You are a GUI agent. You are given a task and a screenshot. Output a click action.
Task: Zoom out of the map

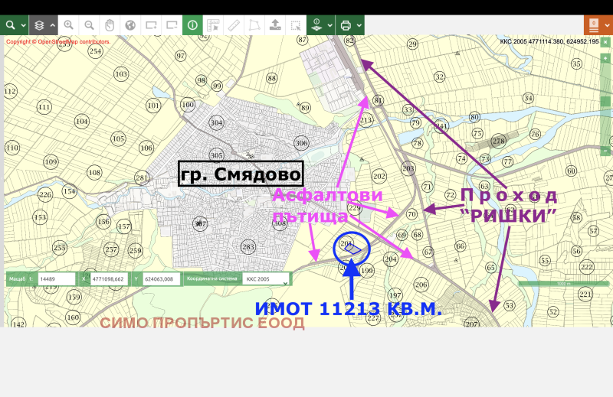[x=89, y=24]
